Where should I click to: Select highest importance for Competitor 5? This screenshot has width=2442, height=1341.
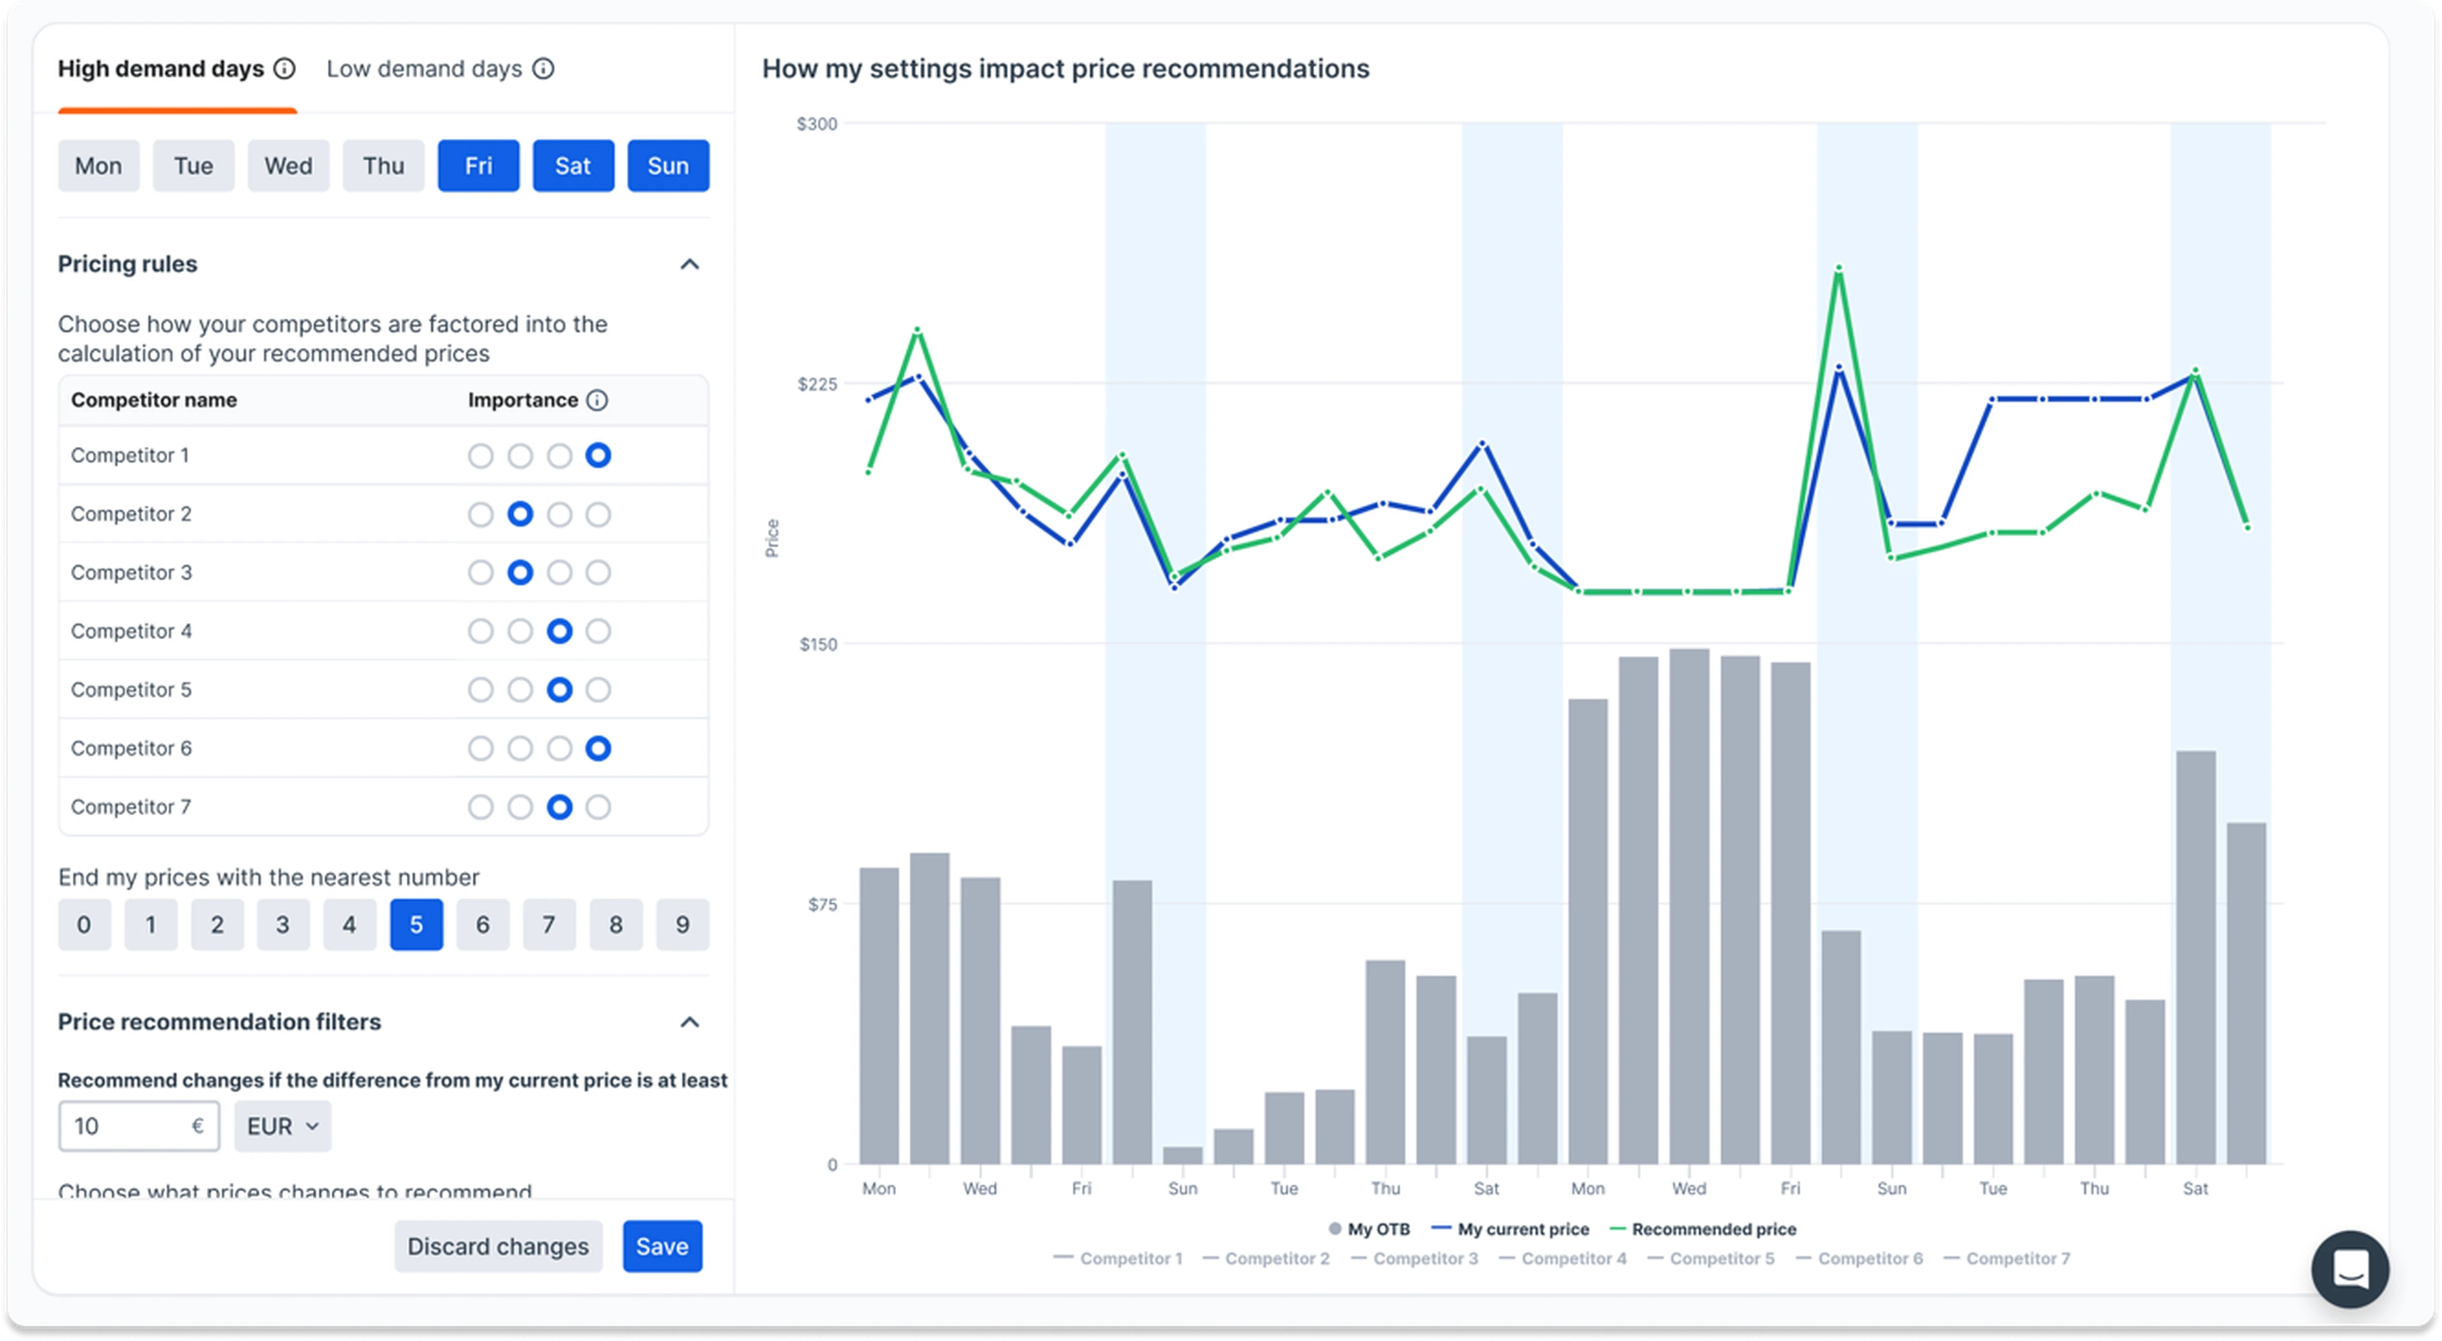[598, 690]
